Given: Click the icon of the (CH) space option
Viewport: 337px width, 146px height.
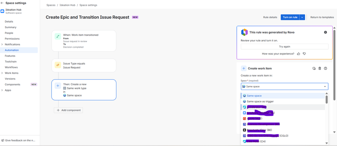Looking at the screenshot, I should [x=244, y=141].
